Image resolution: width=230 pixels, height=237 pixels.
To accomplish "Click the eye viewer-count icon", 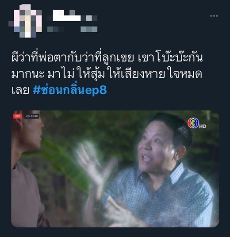I will 28,116.
